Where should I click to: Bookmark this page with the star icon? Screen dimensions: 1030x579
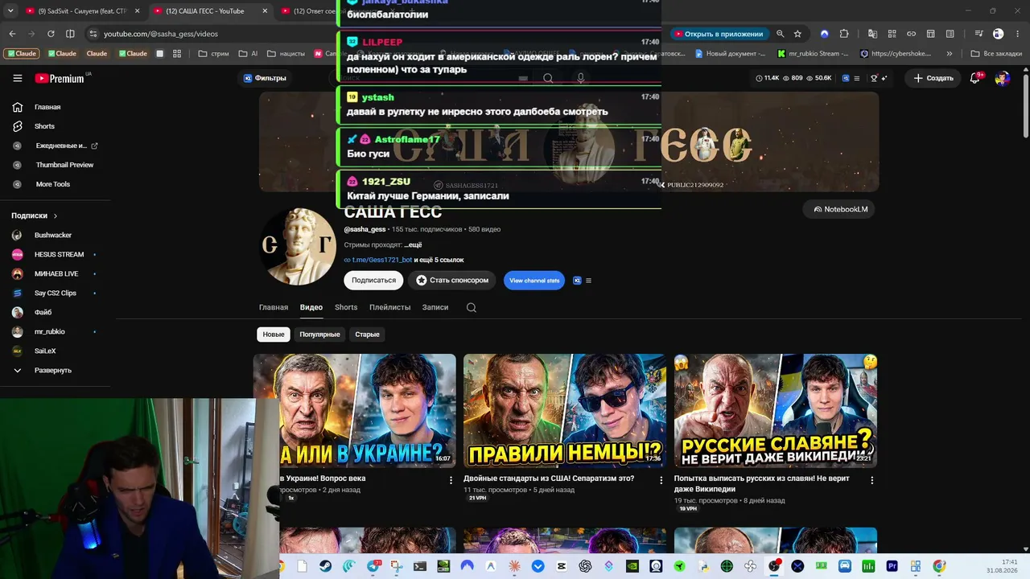point(797,34)
